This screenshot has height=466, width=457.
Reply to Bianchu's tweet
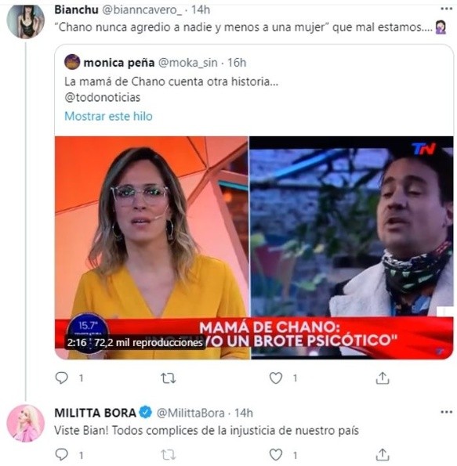coord(62,378)
